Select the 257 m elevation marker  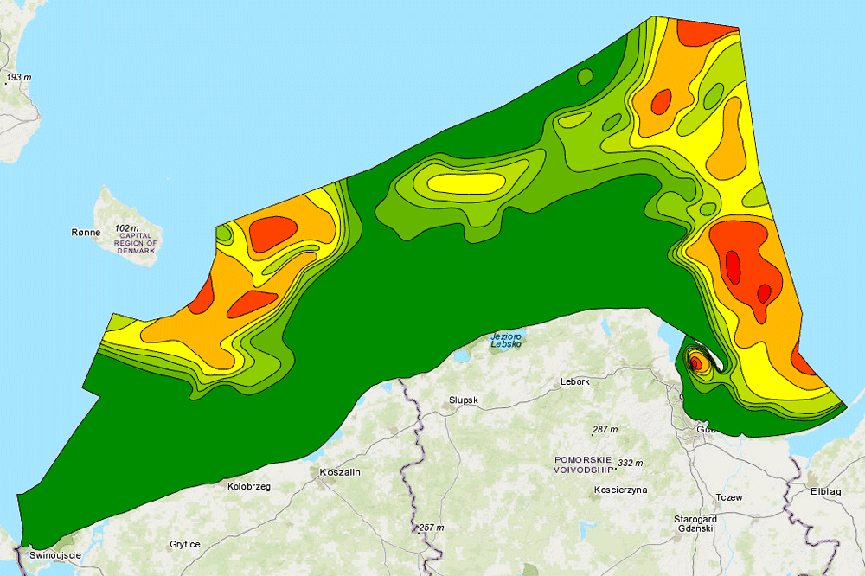click(430, 528)
